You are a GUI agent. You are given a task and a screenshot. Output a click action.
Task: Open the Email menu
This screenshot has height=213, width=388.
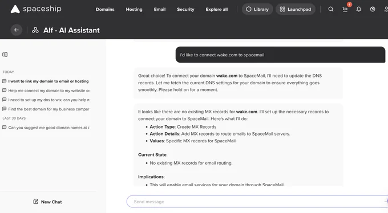(160, 9)
